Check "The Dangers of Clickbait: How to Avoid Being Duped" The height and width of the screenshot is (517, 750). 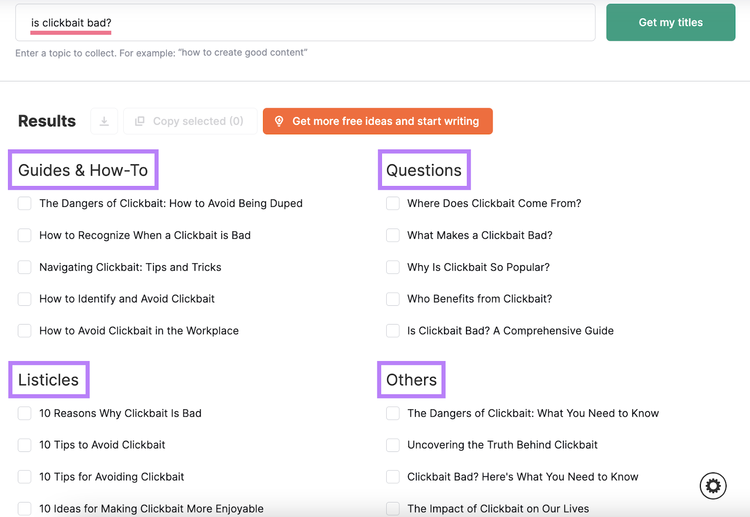coord(24,203)
